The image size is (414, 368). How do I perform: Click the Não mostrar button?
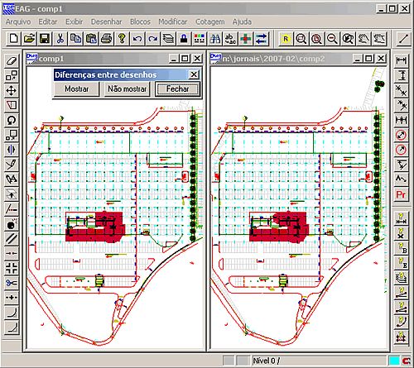(x=127, y=89)
